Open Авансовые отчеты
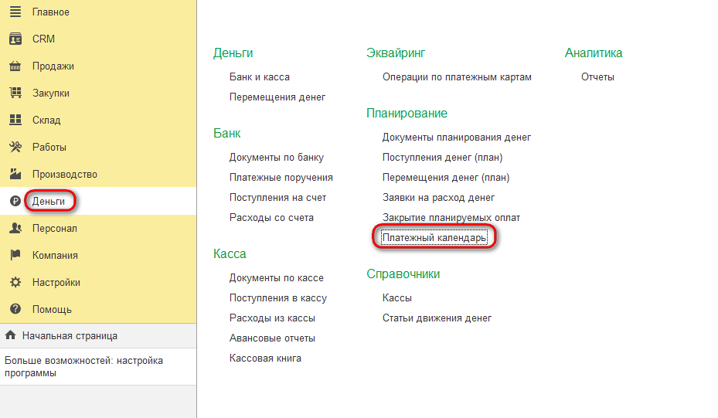Viewport: 718px width, 418px height. click(x=273, y=338)
